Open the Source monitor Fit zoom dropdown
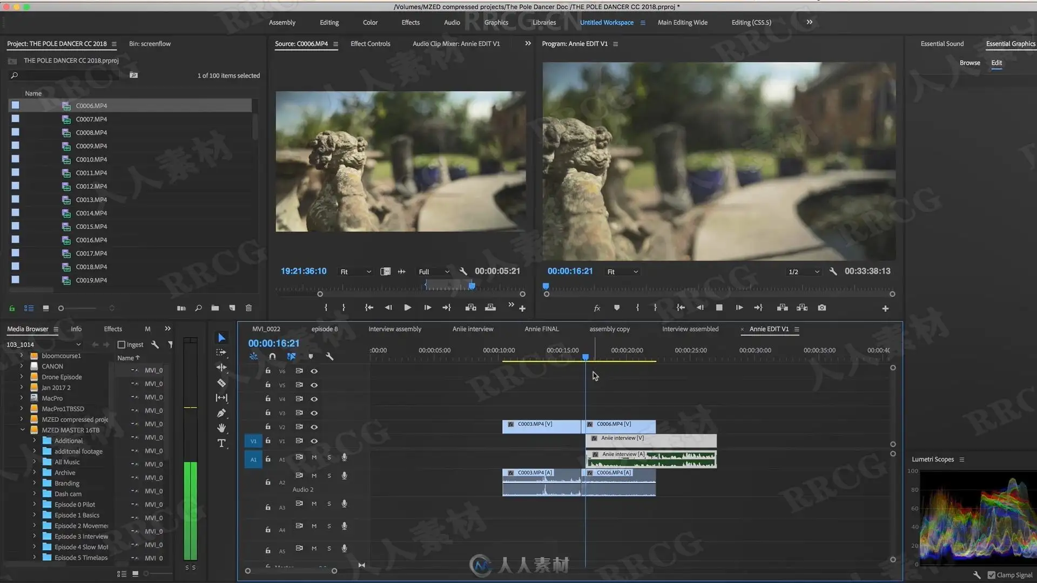This screenshot has width=1037, height=583. (355, 272)
